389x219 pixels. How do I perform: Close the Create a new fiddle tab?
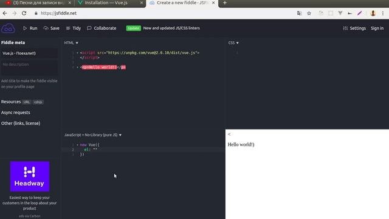pos(213,3)
